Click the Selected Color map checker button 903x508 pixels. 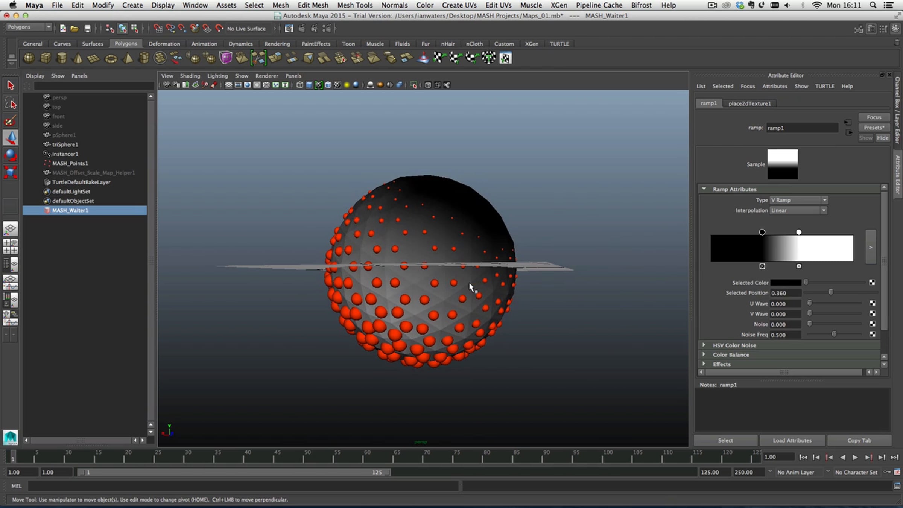(x=872, y=283)
